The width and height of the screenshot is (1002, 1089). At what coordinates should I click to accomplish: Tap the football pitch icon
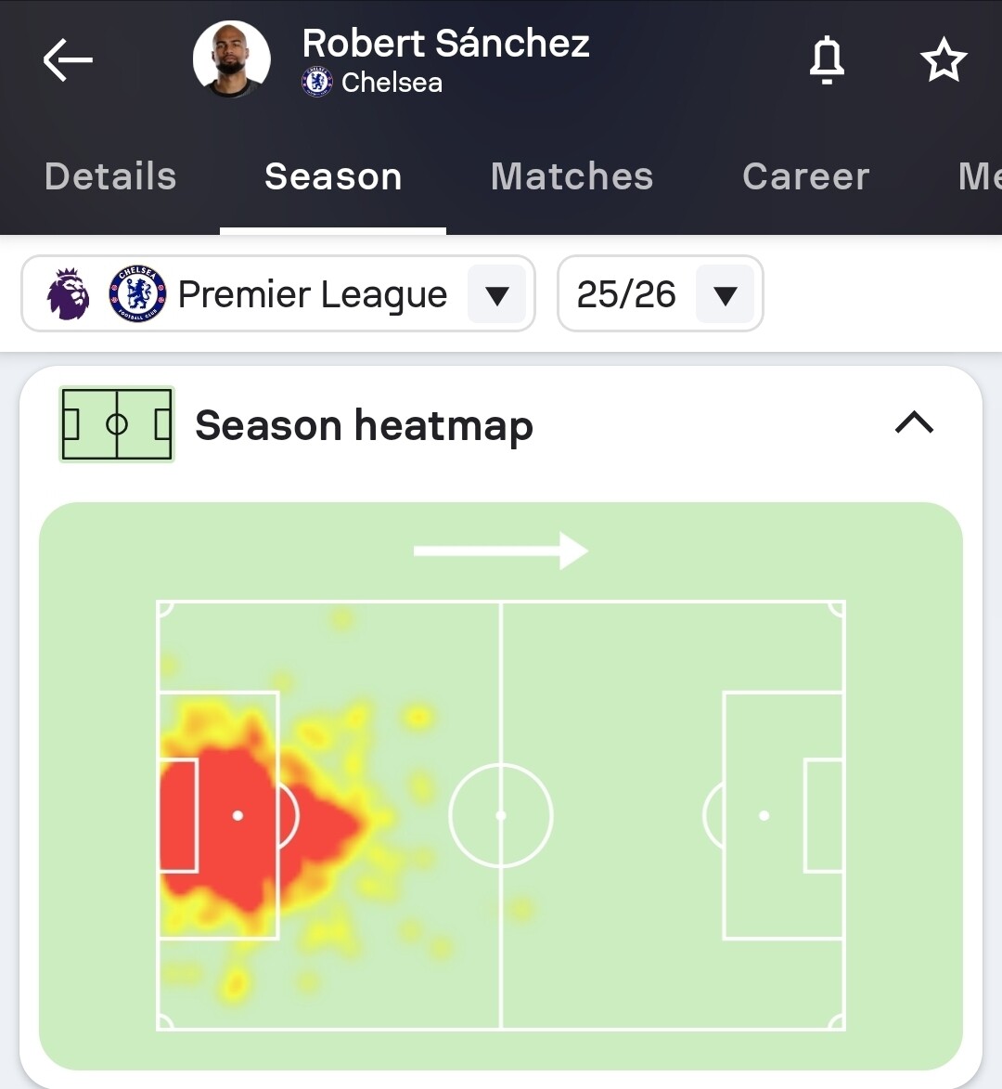tap(117, 425)
